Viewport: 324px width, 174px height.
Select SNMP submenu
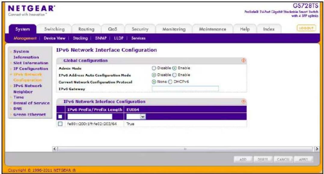(101, 38)
